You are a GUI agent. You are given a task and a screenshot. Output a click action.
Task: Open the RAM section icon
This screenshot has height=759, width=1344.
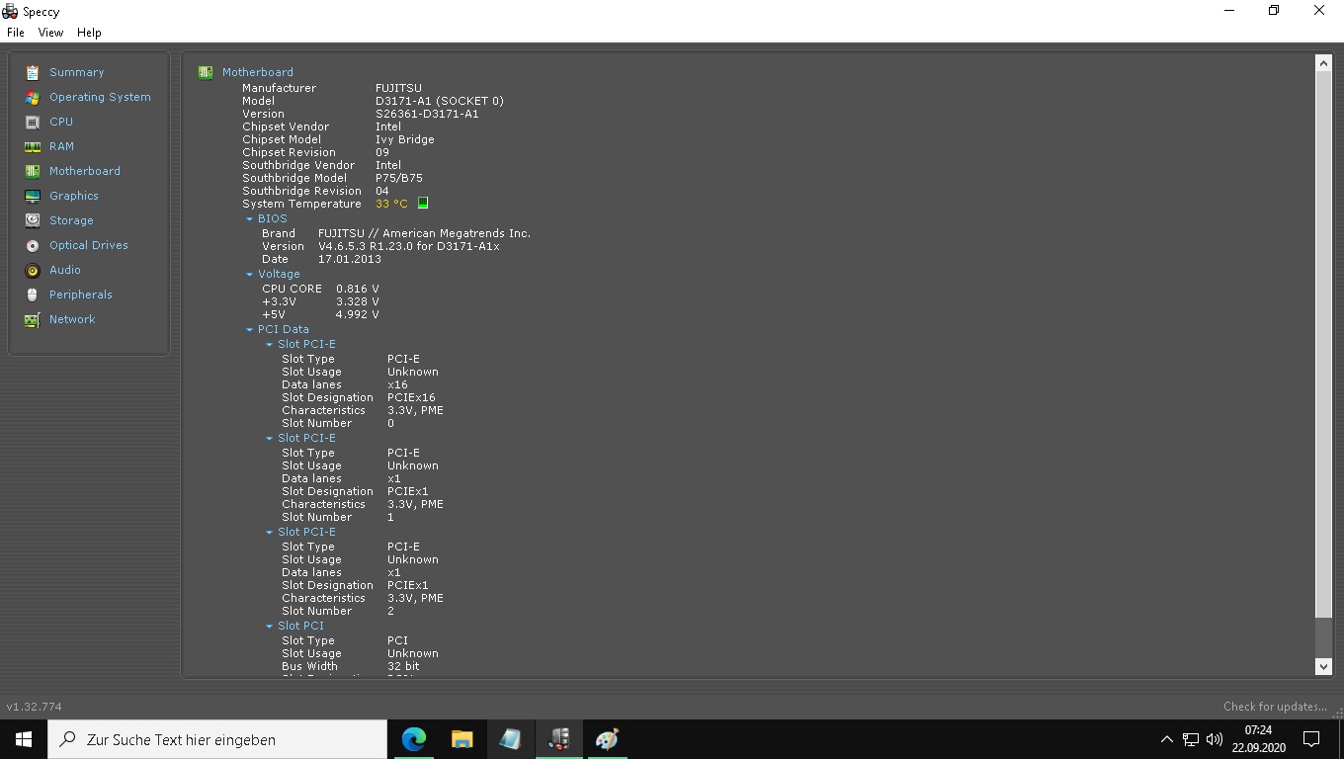(33, 146)
